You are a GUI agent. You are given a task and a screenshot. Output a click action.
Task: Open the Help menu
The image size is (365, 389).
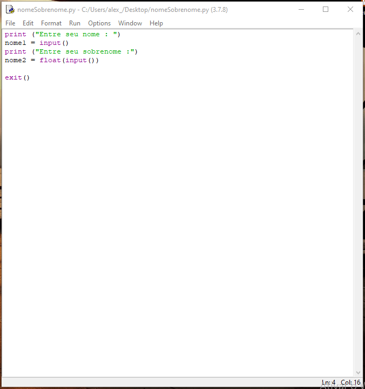pyautogui.click(x=156, y=23)
